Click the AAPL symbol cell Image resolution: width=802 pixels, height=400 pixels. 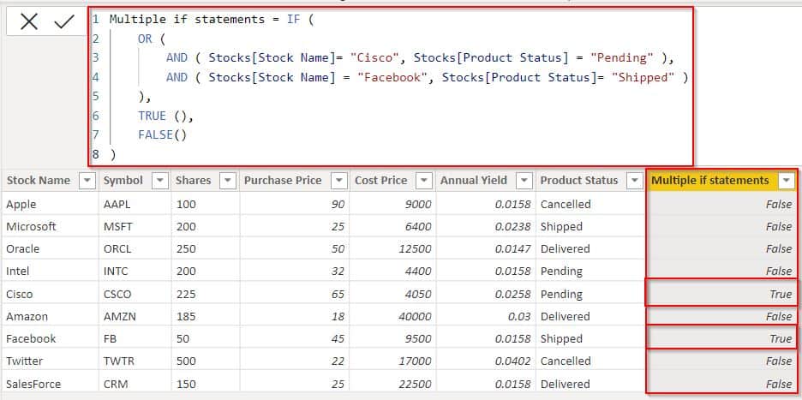135,204
